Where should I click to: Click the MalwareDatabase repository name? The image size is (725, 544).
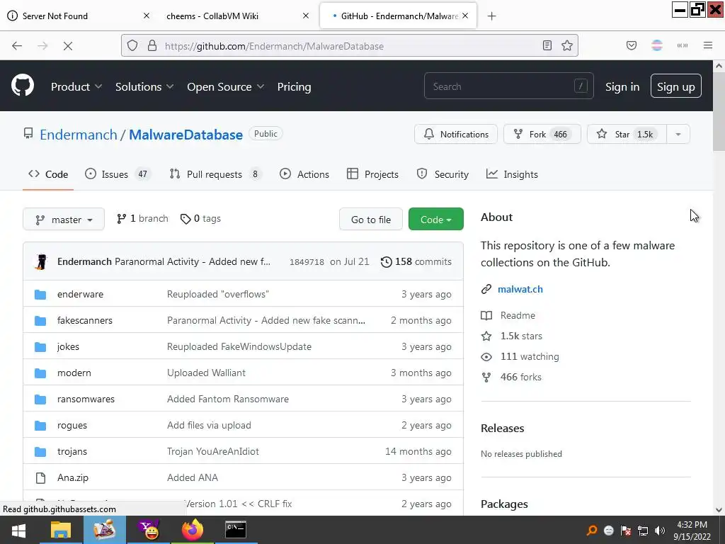click(x=185, y=135)
